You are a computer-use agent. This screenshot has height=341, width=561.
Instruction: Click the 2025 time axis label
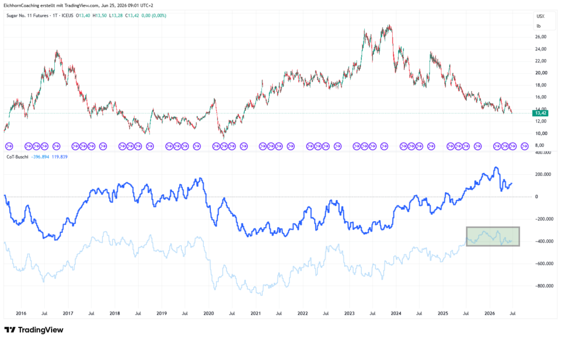pyautogui.click(x=443, y=314)
